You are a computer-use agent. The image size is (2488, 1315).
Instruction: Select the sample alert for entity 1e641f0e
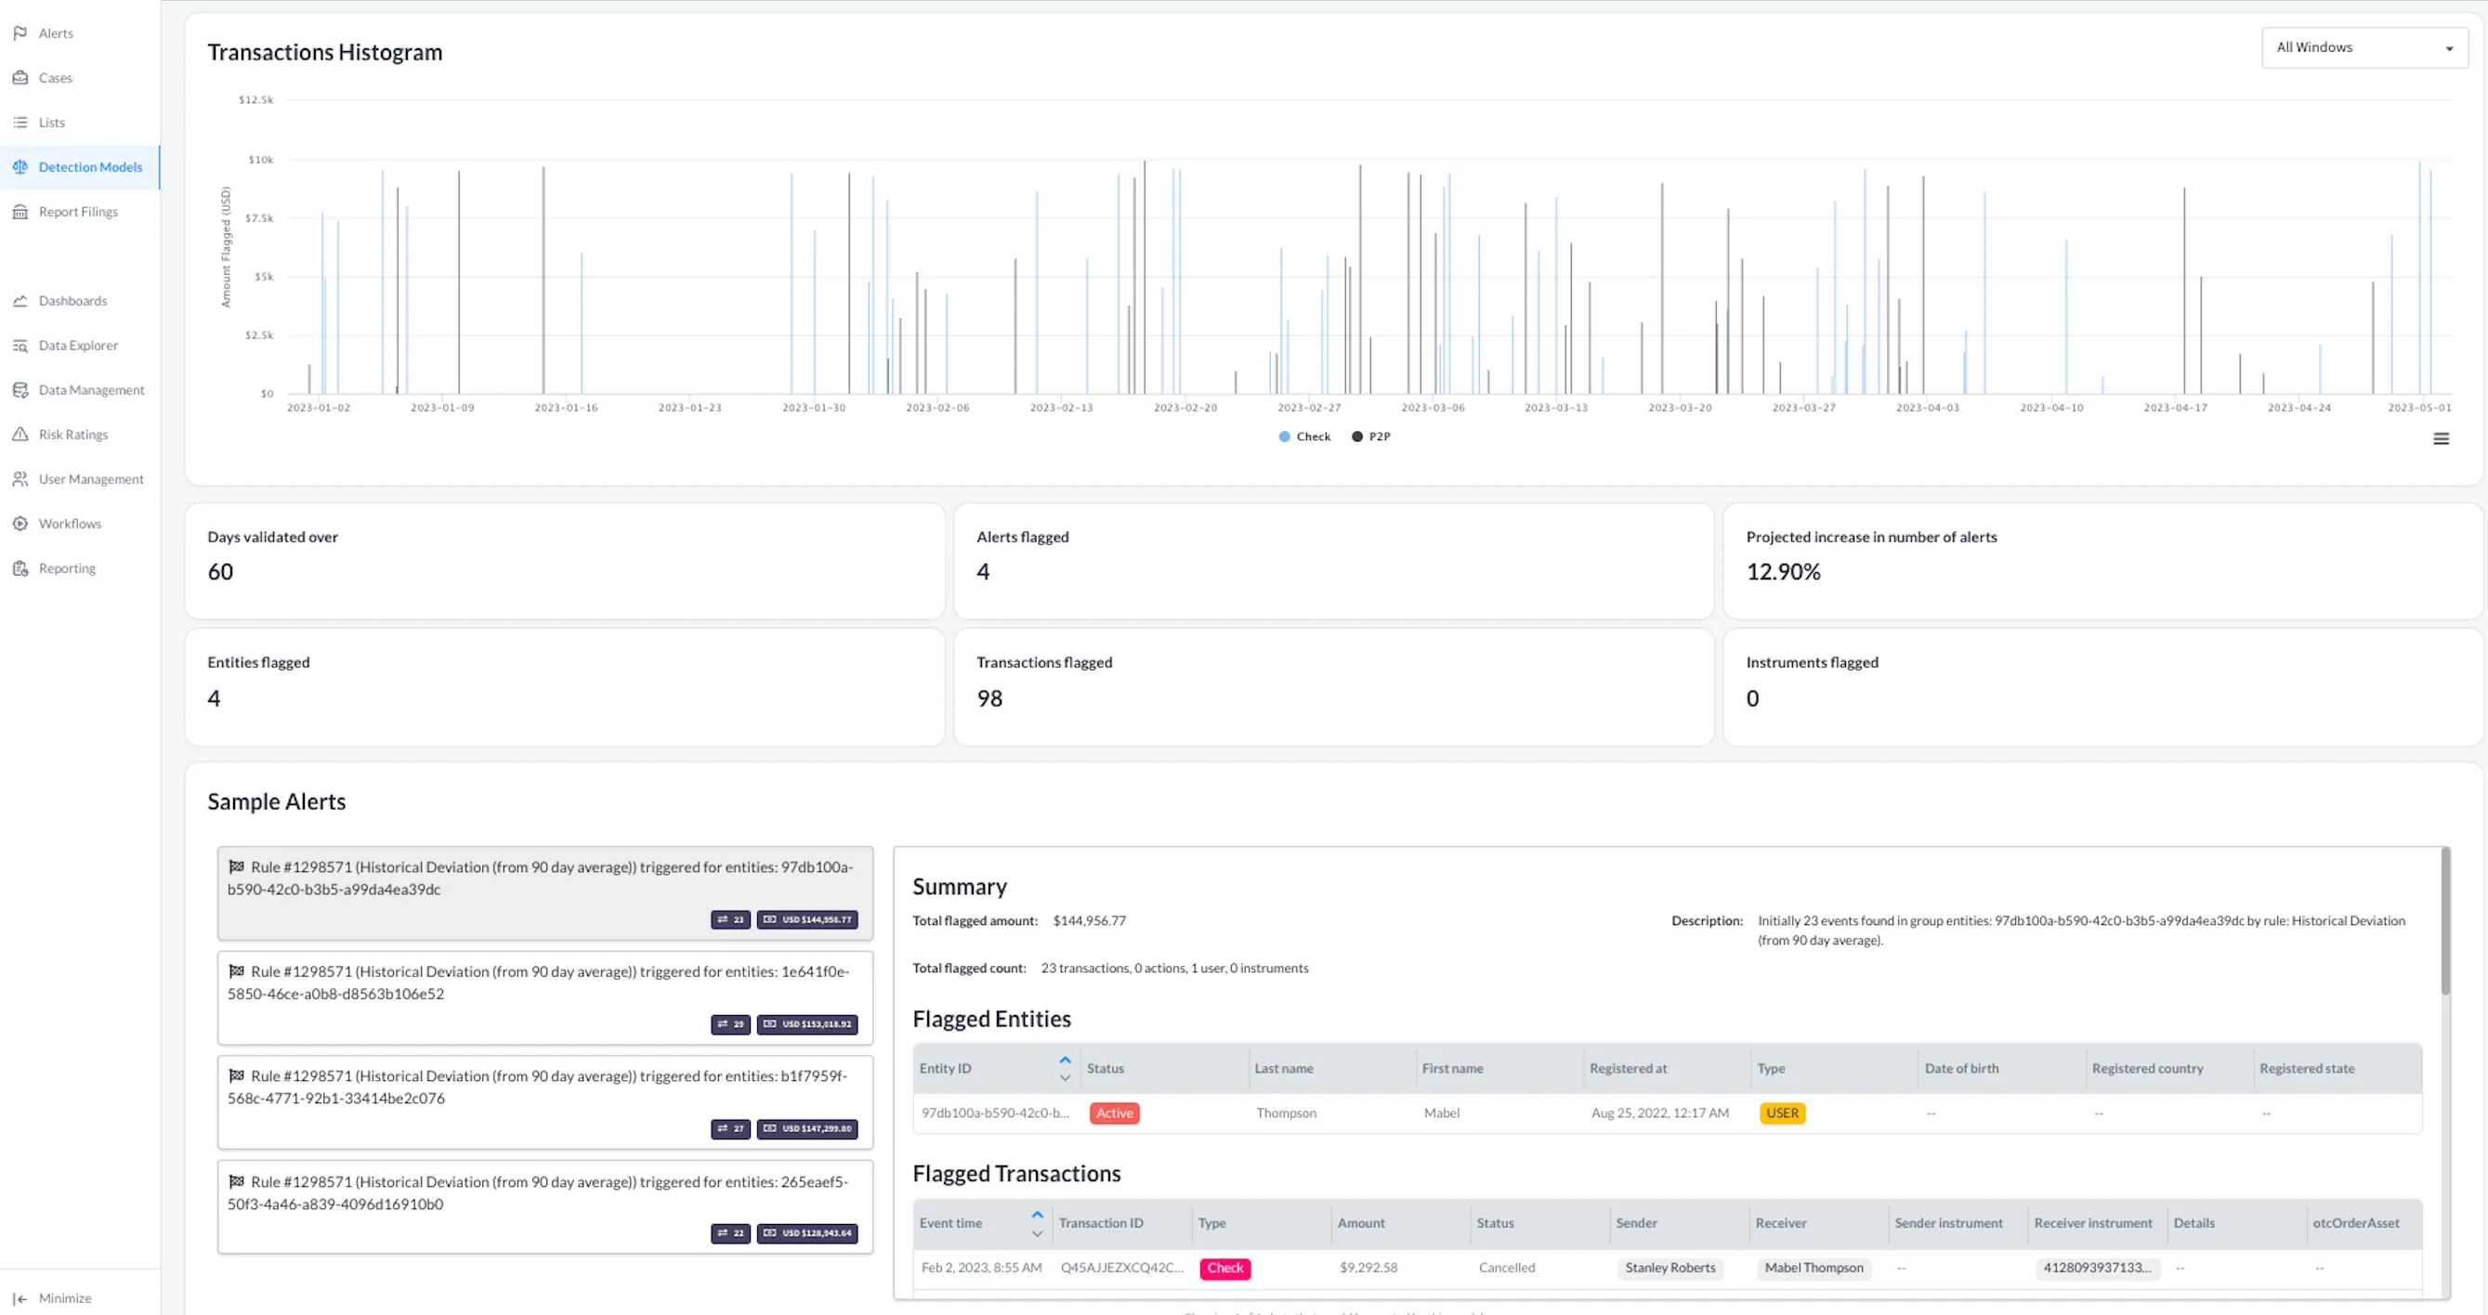pyautogui.click(x=544, y=996)
